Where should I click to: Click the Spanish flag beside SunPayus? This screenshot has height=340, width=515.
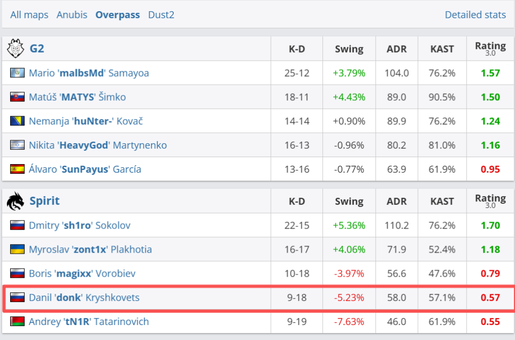(17, 169)
